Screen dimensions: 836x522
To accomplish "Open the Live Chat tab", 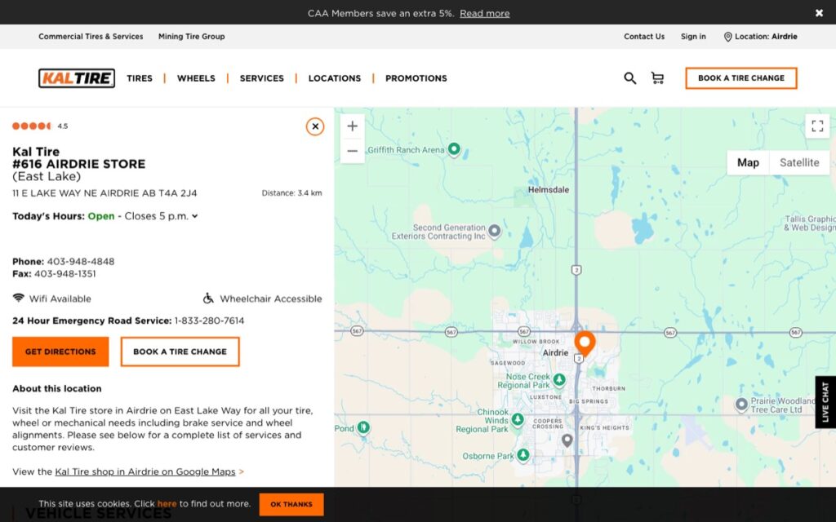I will point(825,402).
